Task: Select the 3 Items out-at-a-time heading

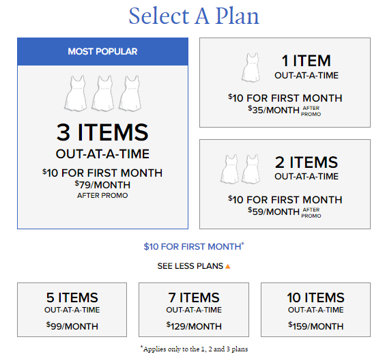Action: 102,141
